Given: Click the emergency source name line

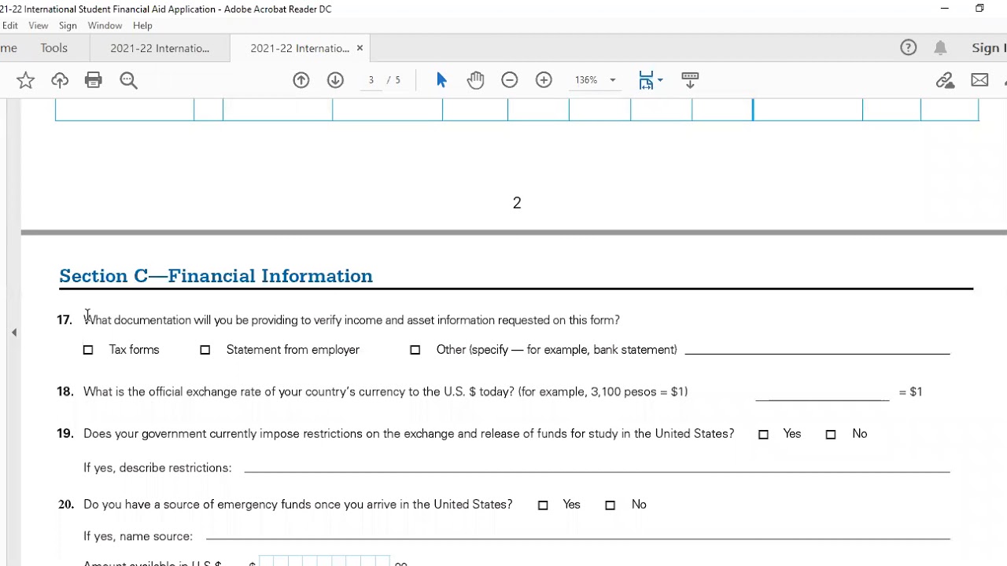Looking at the screenshot, I should pos(578,535).
